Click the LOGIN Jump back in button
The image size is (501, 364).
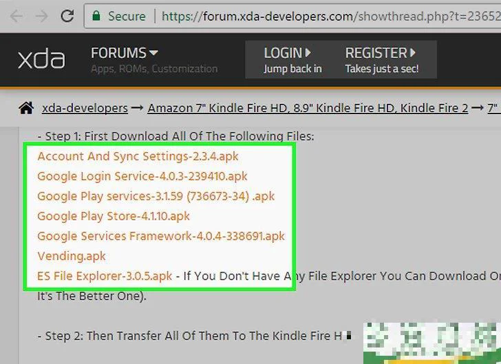tap(292, 60)
